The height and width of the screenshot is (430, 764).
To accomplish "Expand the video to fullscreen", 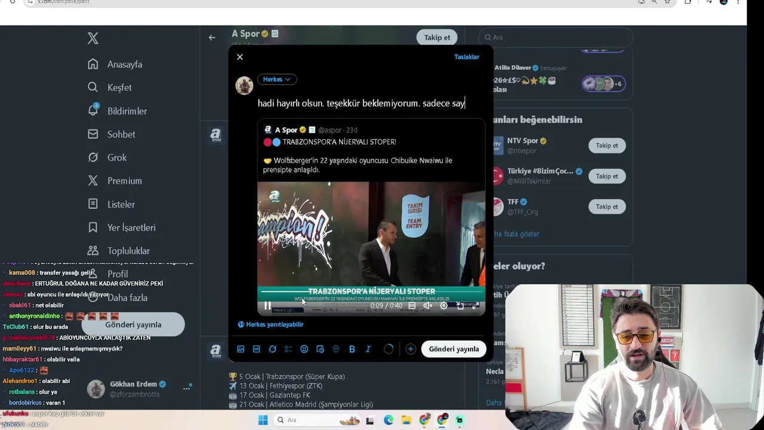I will tap(476, 305).
